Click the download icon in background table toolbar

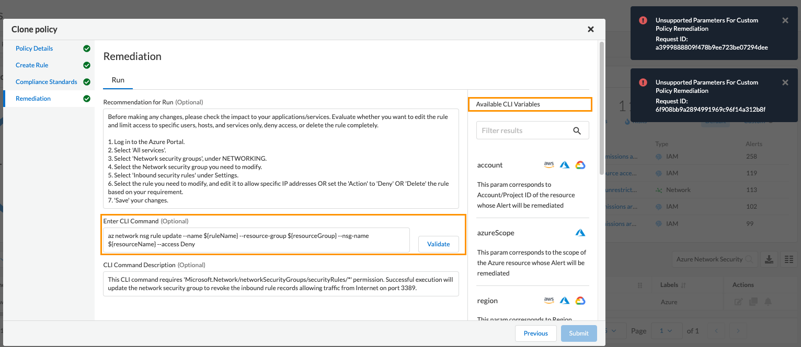[769, 259]
